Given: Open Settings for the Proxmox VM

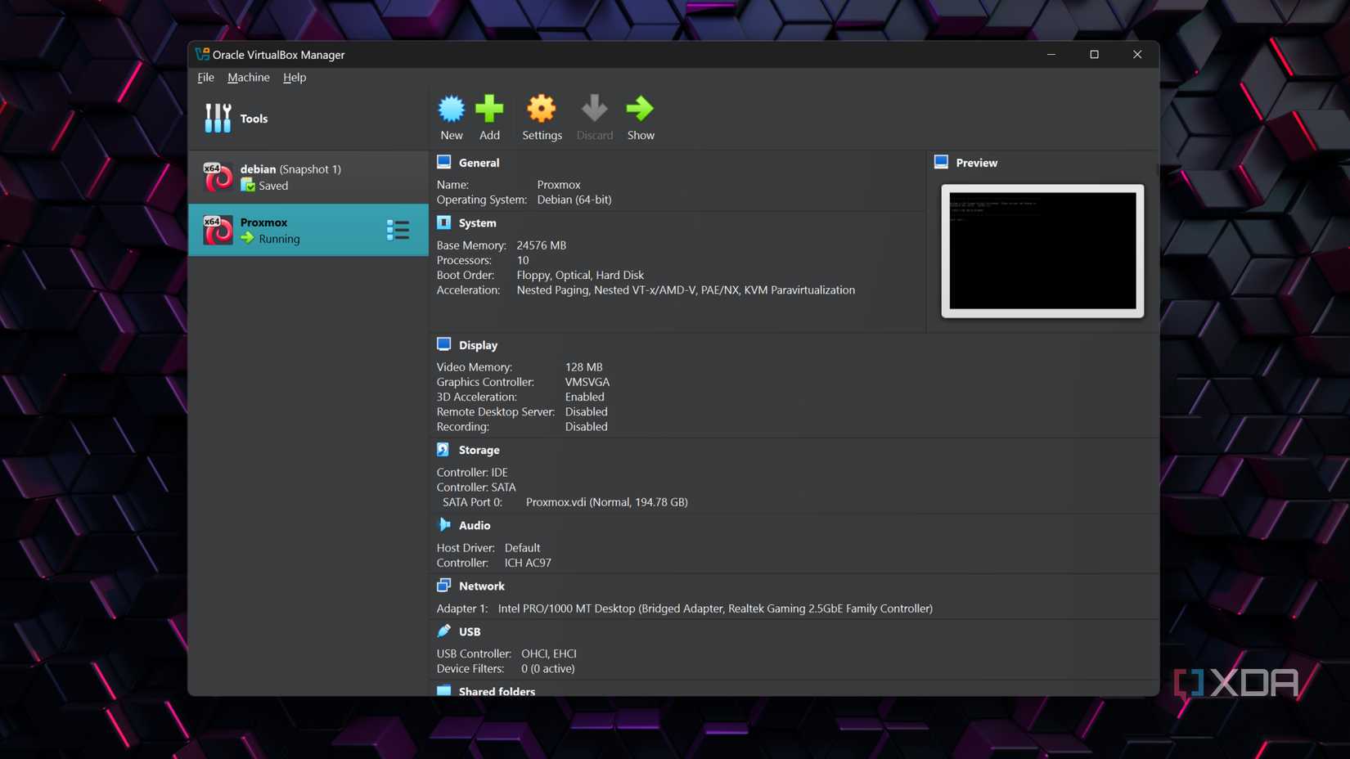Looking at the screenshot, I should coord(541,115).
